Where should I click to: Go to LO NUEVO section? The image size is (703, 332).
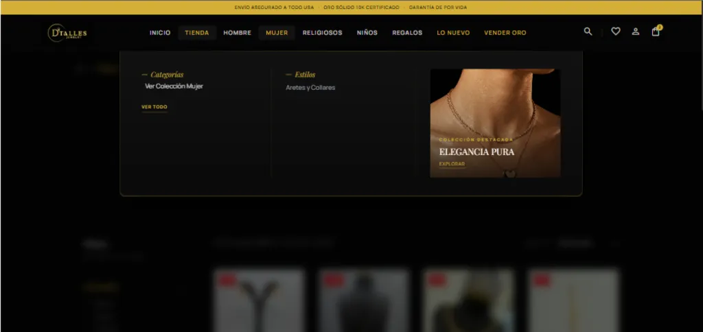(453, 33)
